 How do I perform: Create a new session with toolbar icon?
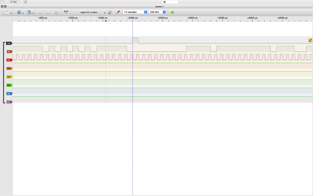[7, 12]
